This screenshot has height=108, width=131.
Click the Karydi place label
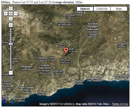point(62,45)
